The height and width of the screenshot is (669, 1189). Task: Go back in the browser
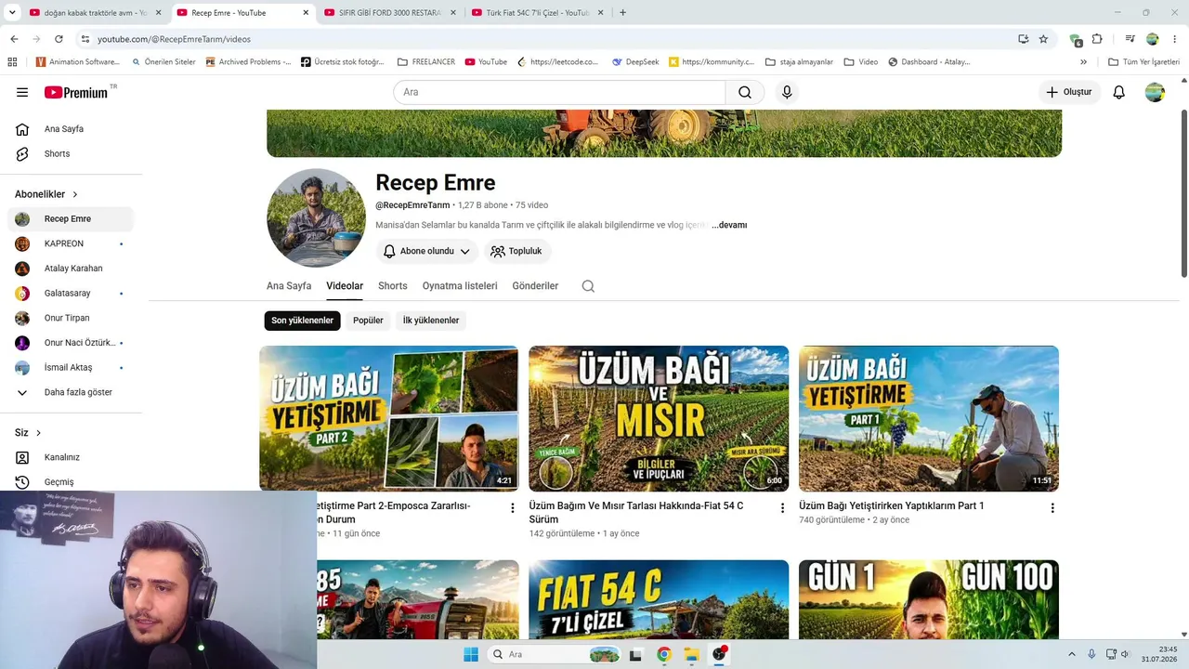pos(14,39)
